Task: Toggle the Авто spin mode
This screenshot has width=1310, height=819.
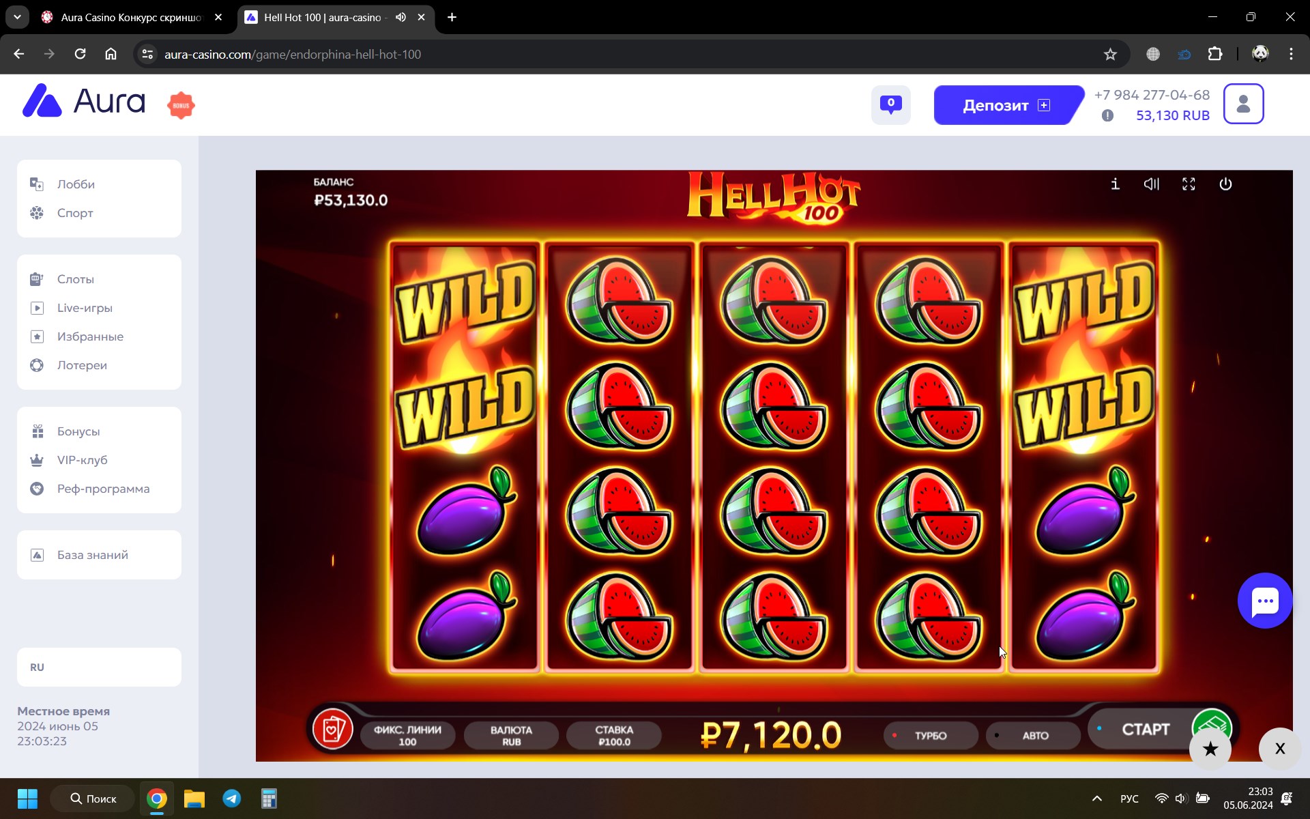Action: click(1033, 736)
